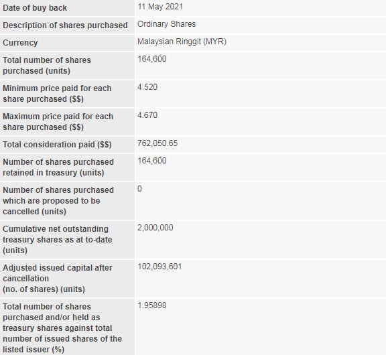Select the 4.670 maximum price value
Viewport: 386px width, 355px height.
pyautogui.click(x=147, y=115)
